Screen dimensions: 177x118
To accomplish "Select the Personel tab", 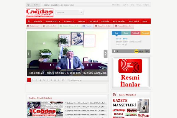I will 145,33.
